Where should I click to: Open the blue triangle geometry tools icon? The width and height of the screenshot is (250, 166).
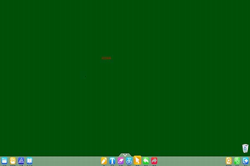(21, 161)
